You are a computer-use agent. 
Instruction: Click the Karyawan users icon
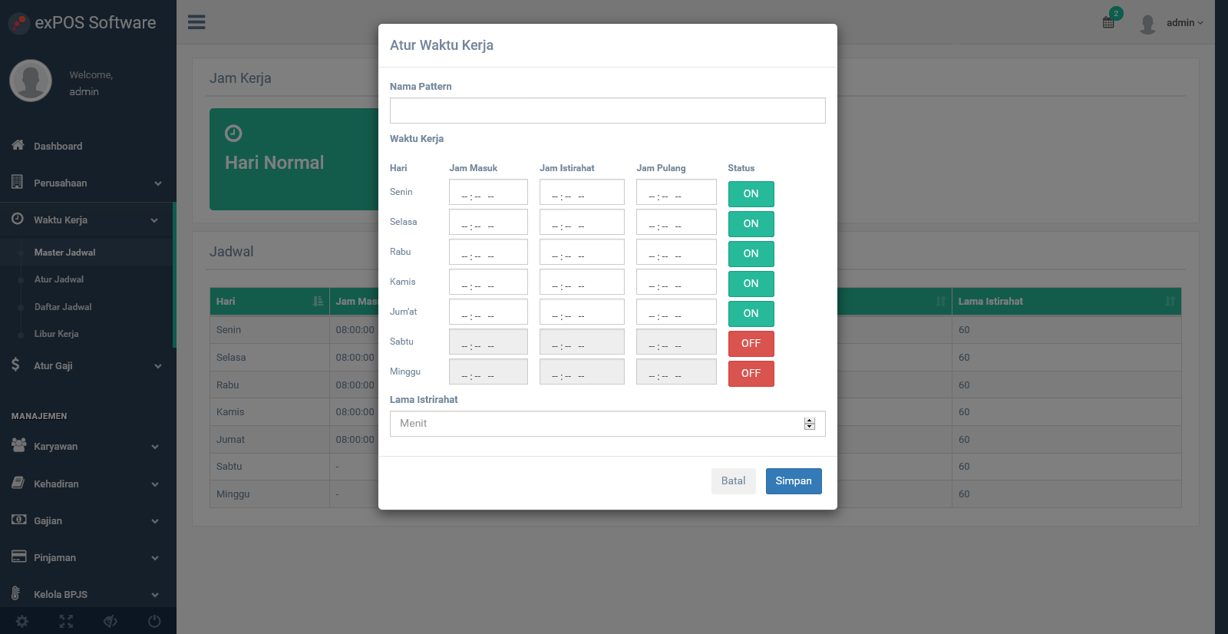(x=18, y=445)
